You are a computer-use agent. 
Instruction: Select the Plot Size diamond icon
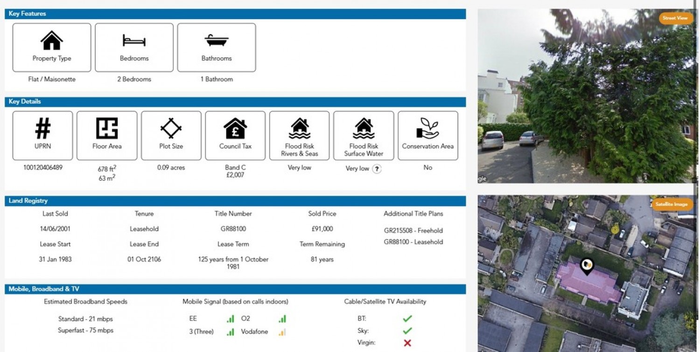point(171,128)
